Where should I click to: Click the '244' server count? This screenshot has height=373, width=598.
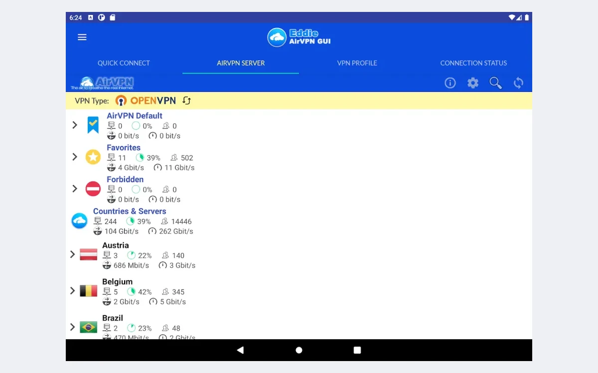111,221
